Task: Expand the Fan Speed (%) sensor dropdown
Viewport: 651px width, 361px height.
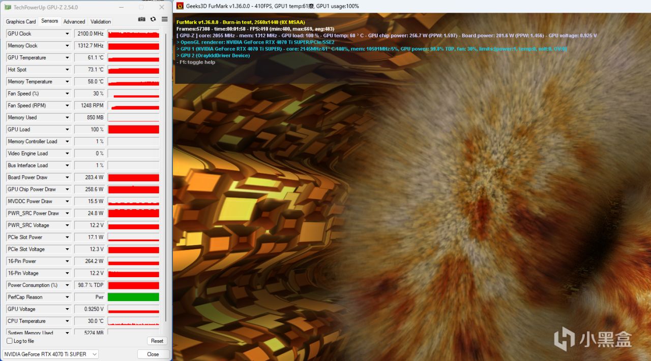Action: coord(67,94)
